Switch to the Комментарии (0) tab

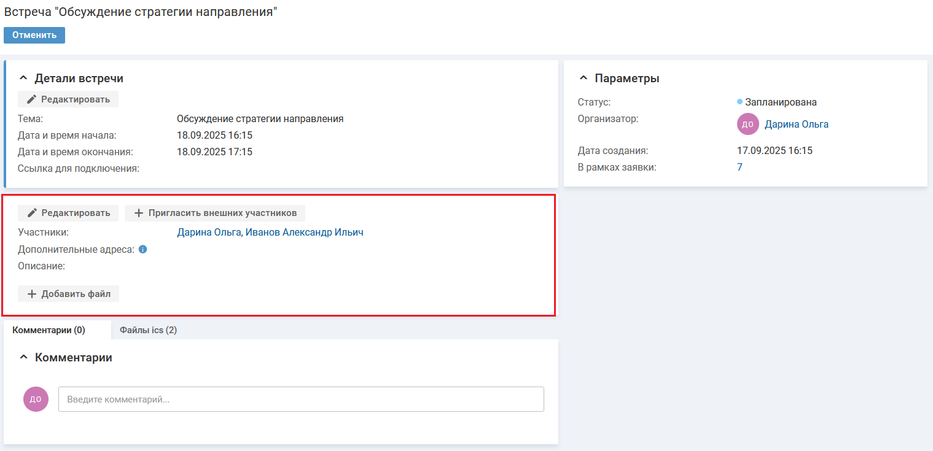click(49, 330)
